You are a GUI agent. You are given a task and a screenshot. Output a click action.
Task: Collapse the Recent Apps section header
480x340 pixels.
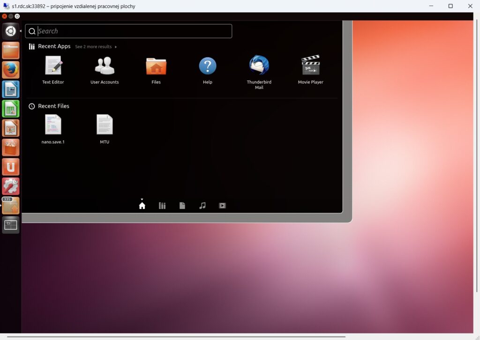click(x=54, y=46)
